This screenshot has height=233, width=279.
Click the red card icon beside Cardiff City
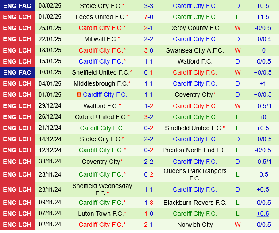coord(79,94)
